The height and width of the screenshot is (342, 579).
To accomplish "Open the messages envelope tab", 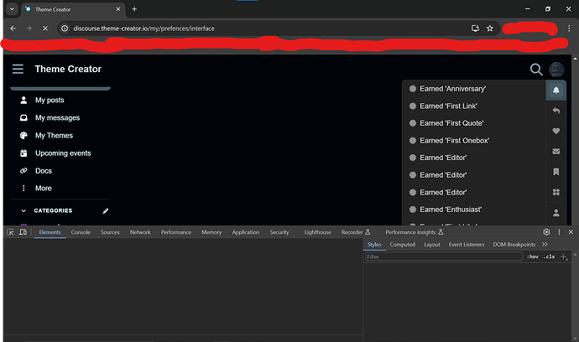I will [x=556, y=151].
